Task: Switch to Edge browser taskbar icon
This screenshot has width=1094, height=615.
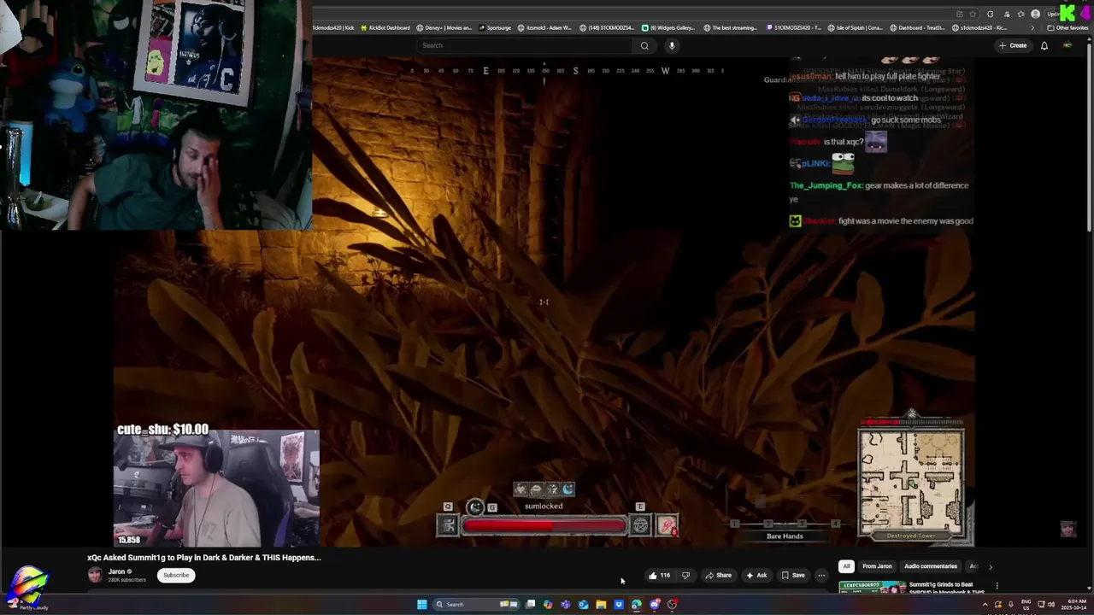Action: tap(637, 605)
